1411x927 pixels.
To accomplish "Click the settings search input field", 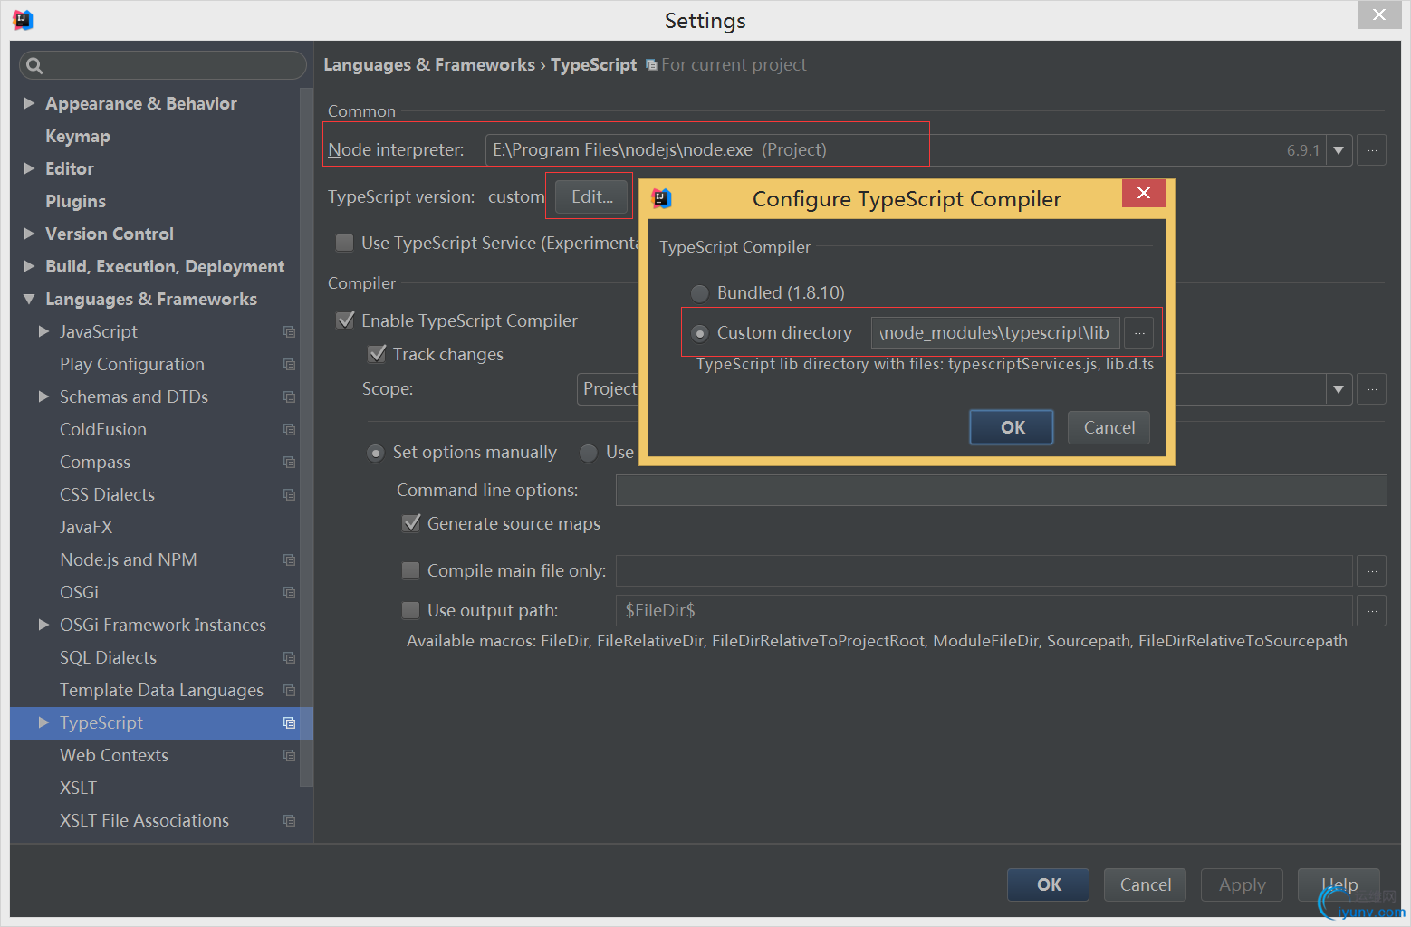I will tap(164, 65).
